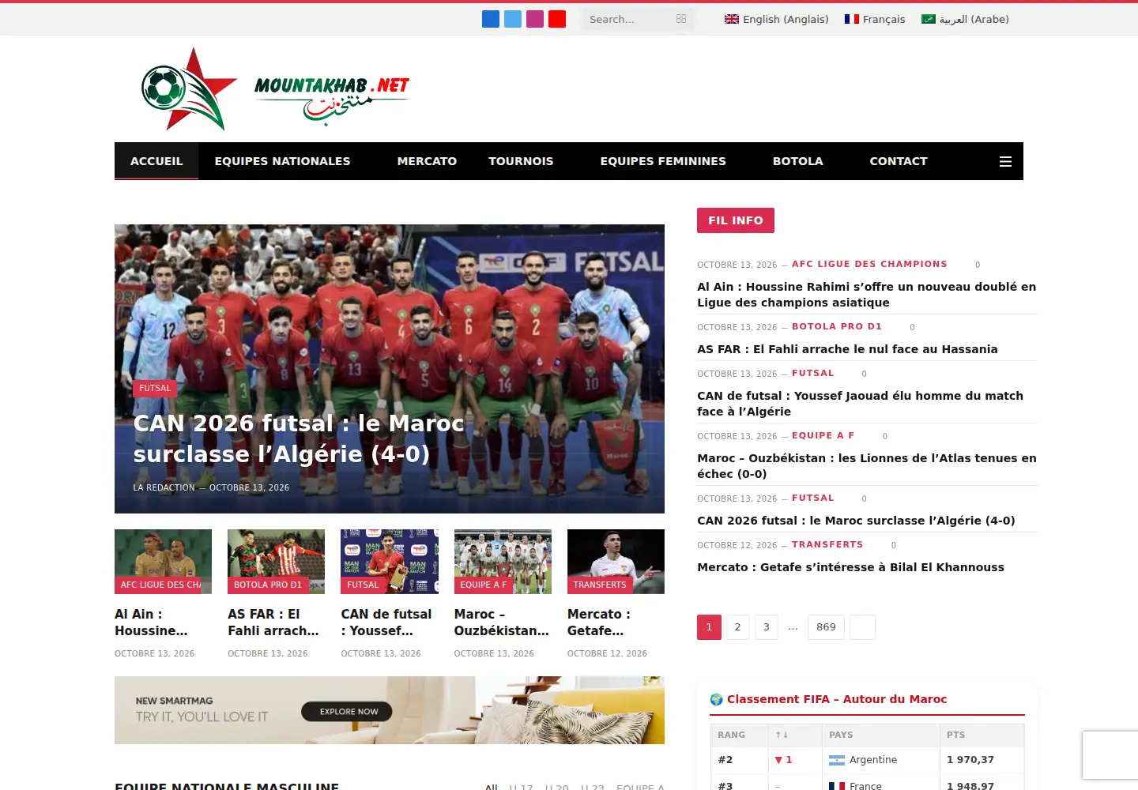This screenshot has height=790, width=1138.
Task: Click the UK flag icon for English
Action: [732, 19]
